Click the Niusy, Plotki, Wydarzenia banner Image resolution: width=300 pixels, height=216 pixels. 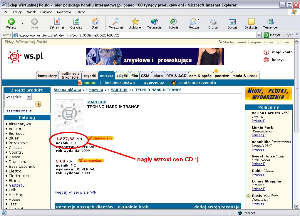pyautogui.click(x=269, y=94)
